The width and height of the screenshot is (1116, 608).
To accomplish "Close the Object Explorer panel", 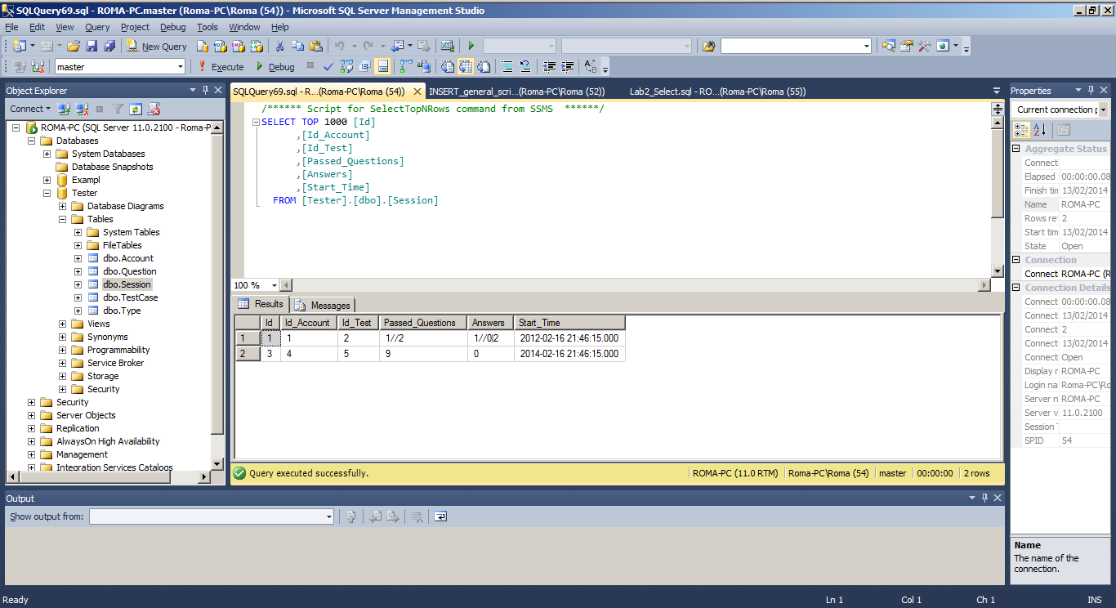I will (x=218, y=90).
